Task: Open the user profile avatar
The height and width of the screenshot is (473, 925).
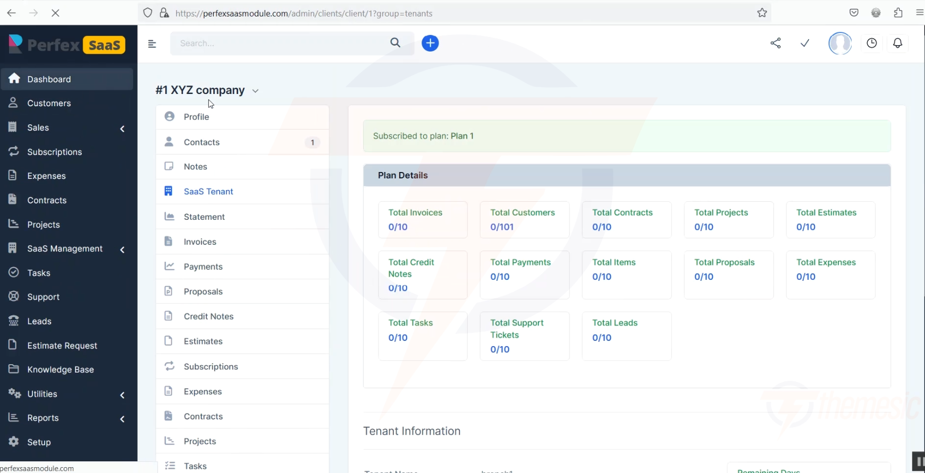Action: click(x=840, y=44)
